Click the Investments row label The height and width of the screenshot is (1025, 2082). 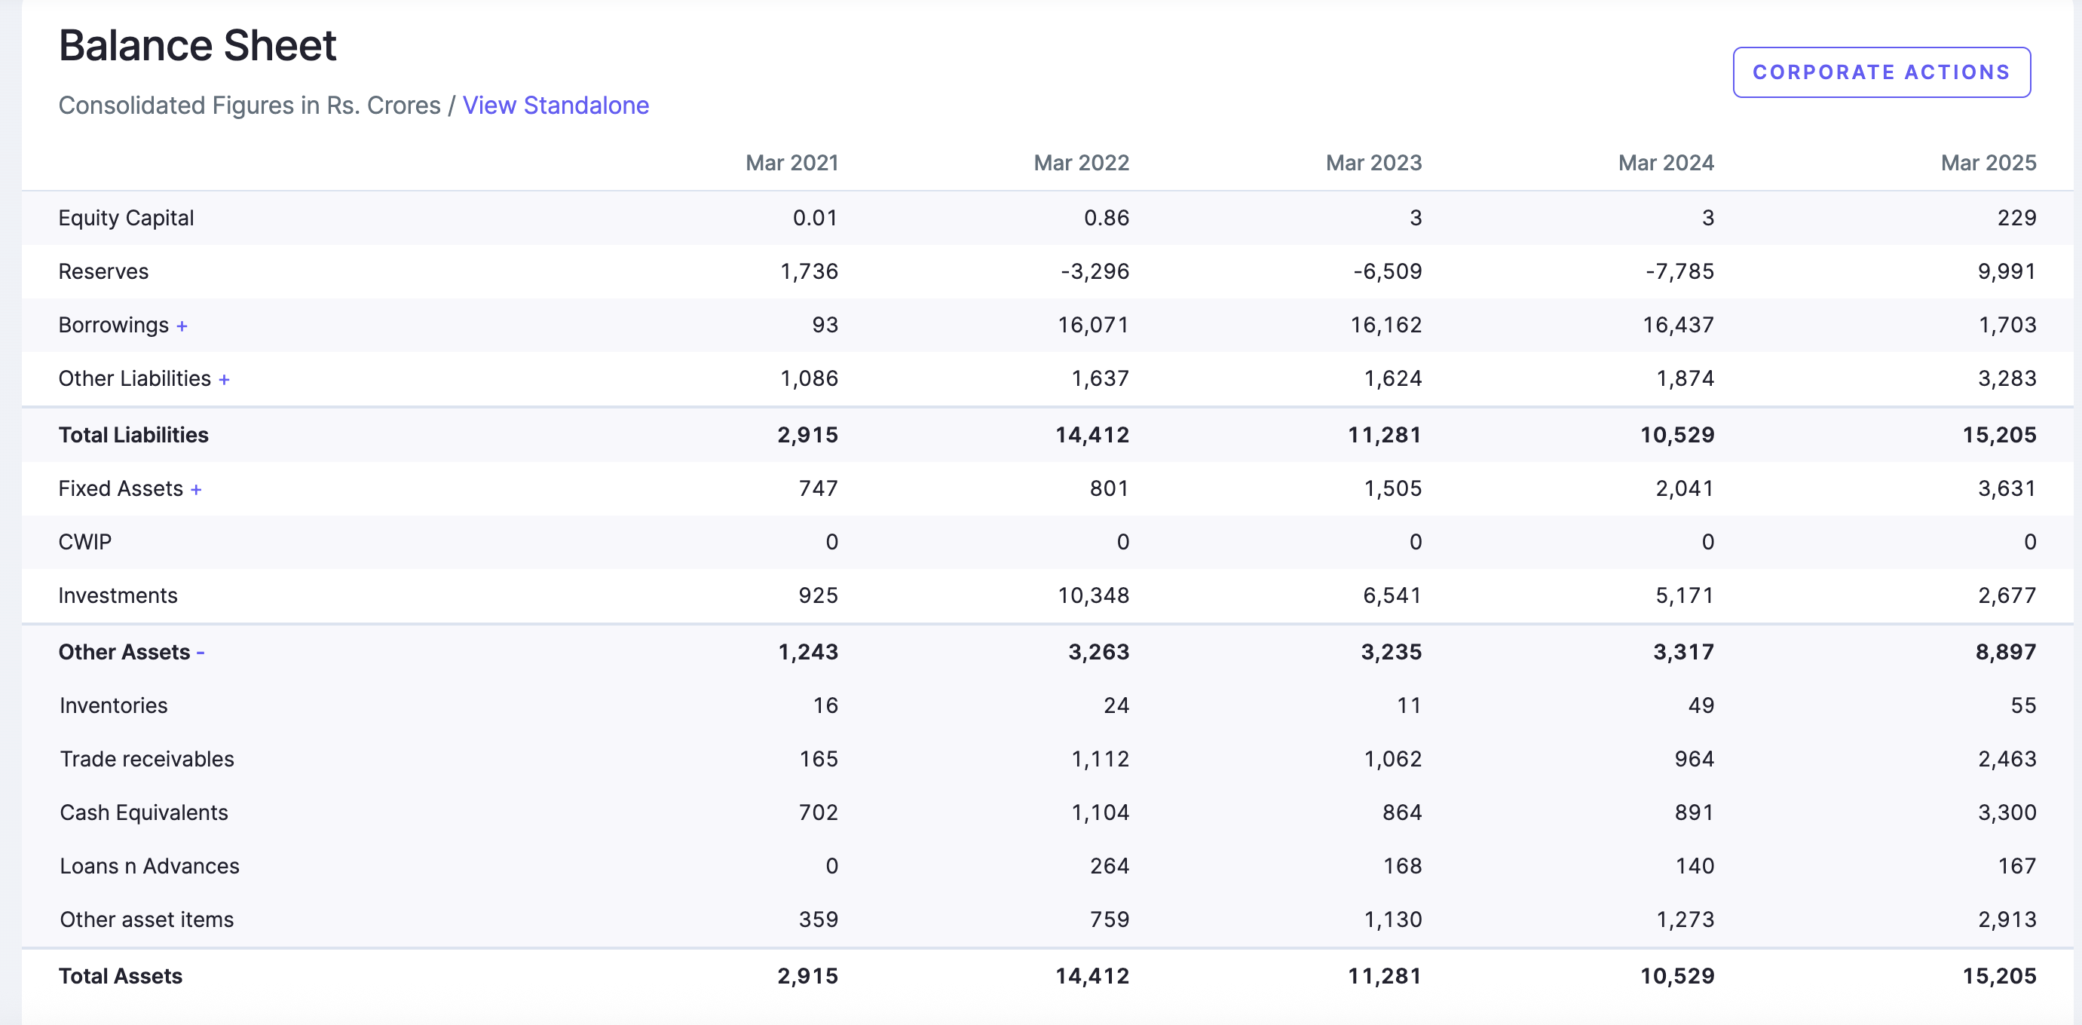pos(118,595)
